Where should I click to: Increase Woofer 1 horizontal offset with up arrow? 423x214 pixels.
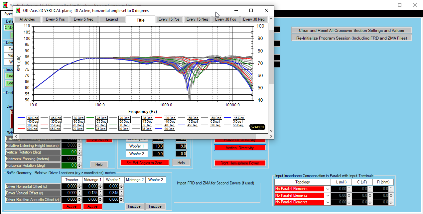(122, 185)
